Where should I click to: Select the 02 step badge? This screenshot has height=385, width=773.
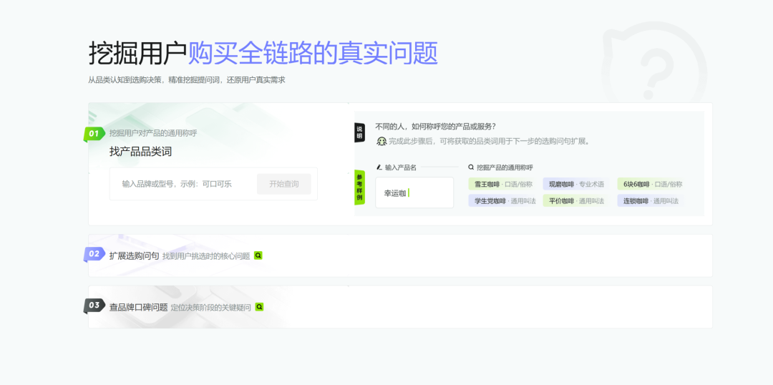(x=94, y=254)
